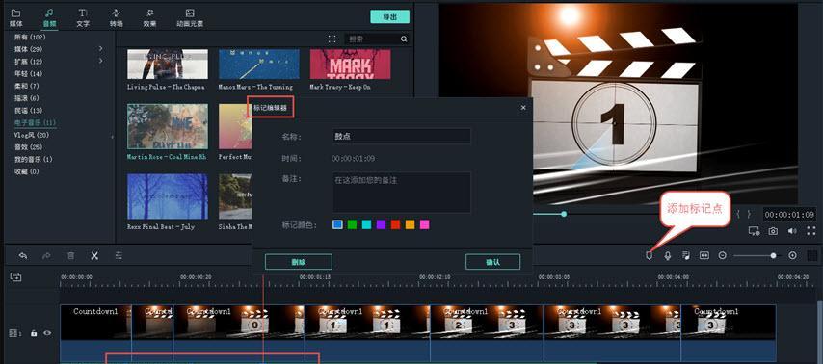Choose the orange marker color swatch

coord(410,224)
